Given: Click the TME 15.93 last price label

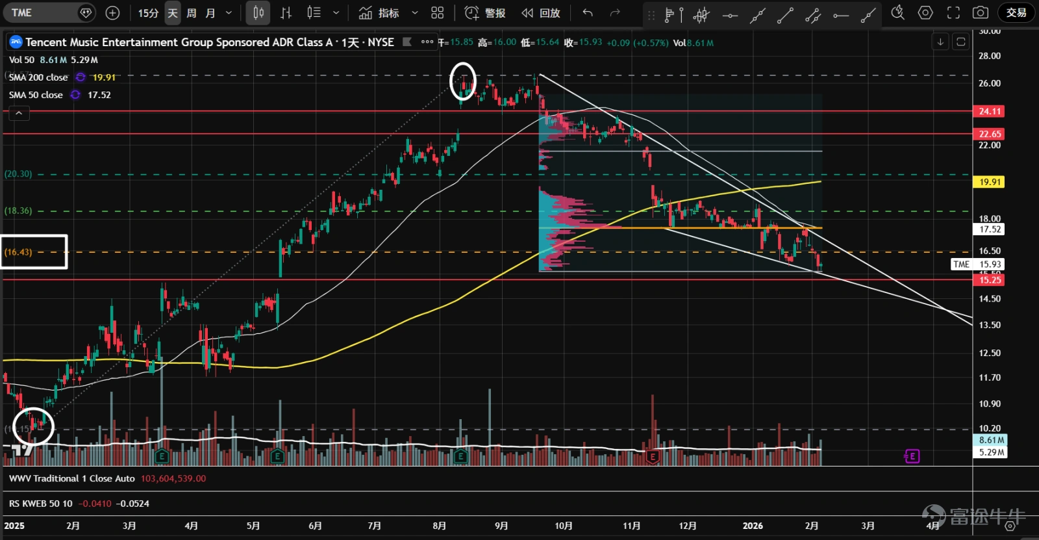Looking at the screenshot, I should click(x=977, y=264).
